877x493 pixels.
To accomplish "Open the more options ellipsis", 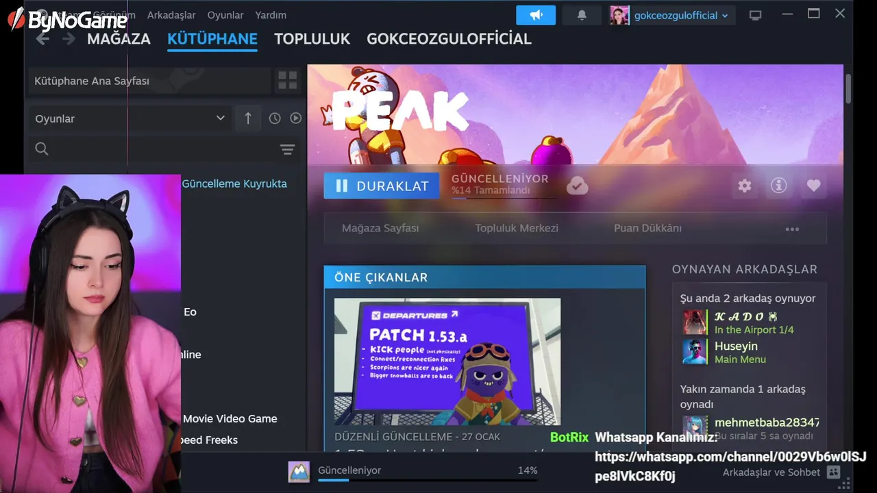I will click(792, 229).
